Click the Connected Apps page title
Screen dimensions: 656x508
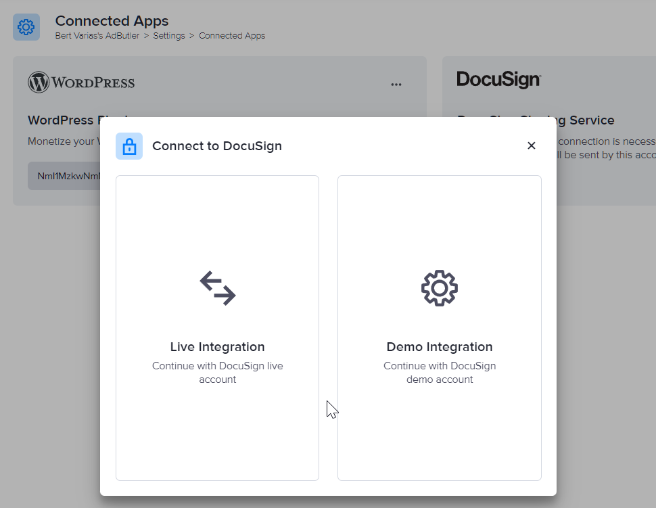(x=112, y=21)
